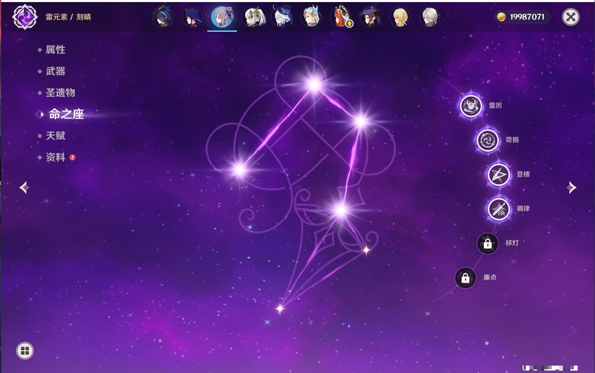This screenshot has height=373, width=595.
Task: Click the bottommost small constellation star
Action: 280,308
